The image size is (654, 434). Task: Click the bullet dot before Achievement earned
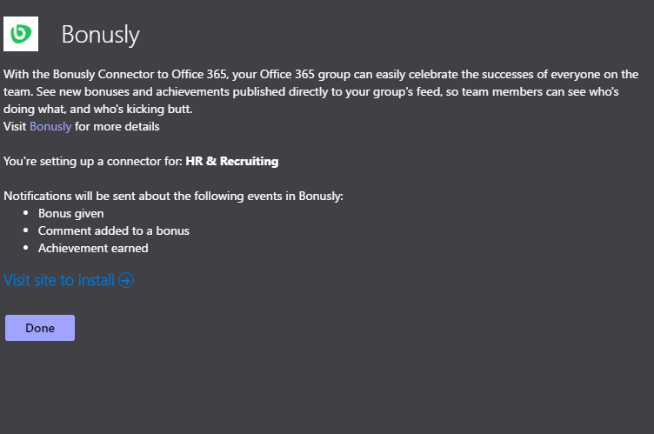[x=26, y=248]
